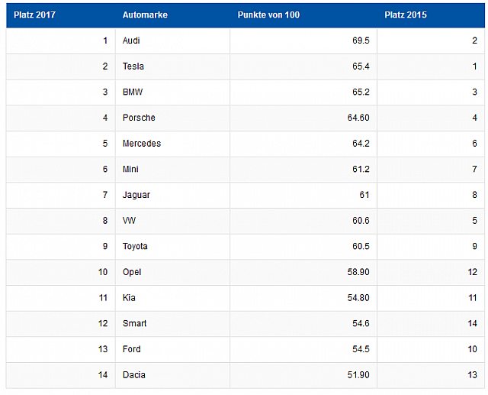Select the Tesla brand cell
Screen dimensions: 488x395
coord(133,66)
